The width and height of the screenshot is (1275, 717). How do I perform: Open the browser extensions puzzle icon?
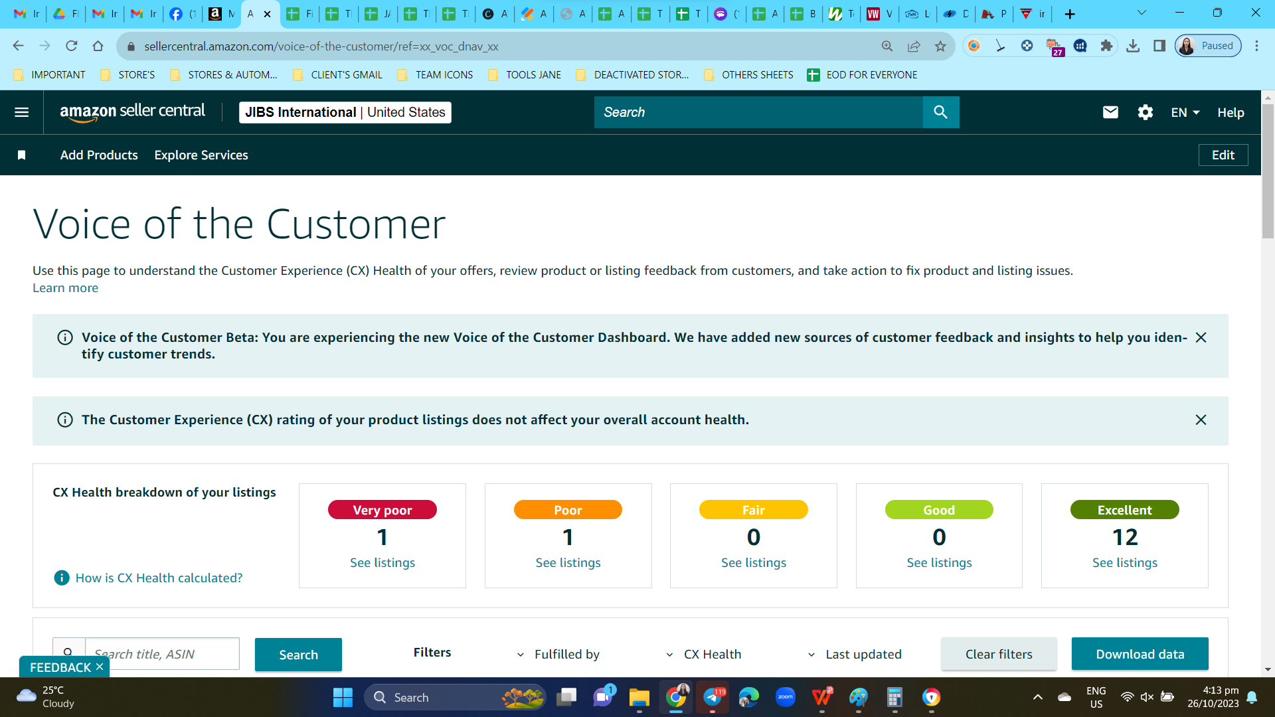1106,46
